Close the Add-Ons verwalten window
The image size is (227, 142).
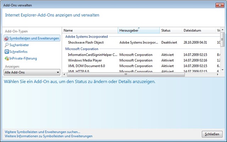(220, 5)
